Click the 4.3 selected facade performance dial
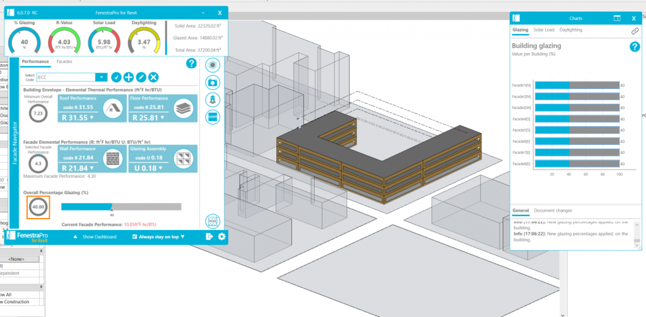The width and height of the screenshot is (646, 317). tap(38, 163)
